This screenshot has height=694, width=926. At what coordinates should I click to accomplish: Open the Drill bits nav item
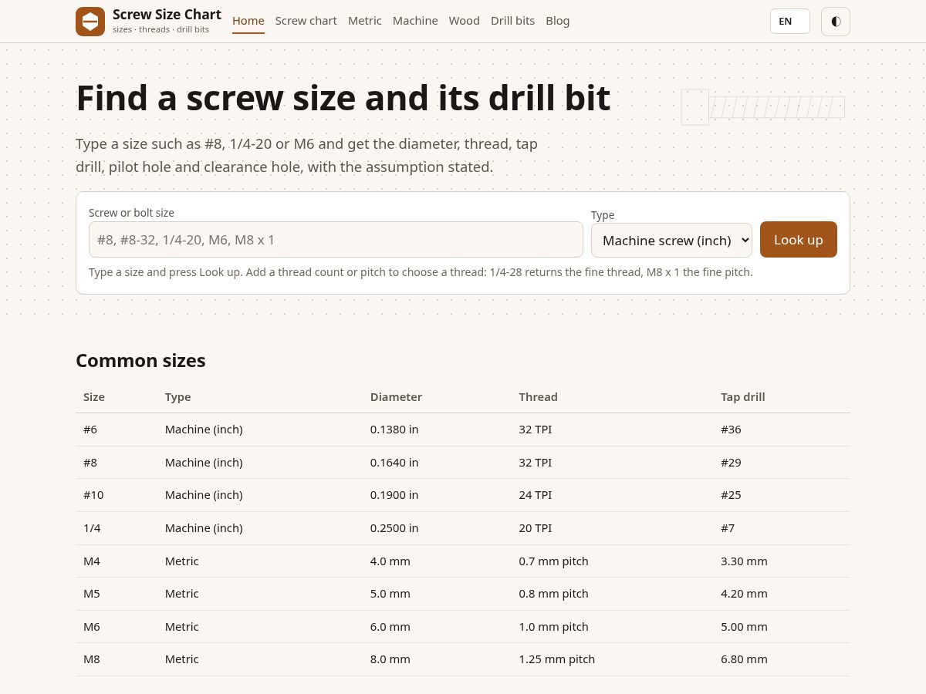[513, 21]
